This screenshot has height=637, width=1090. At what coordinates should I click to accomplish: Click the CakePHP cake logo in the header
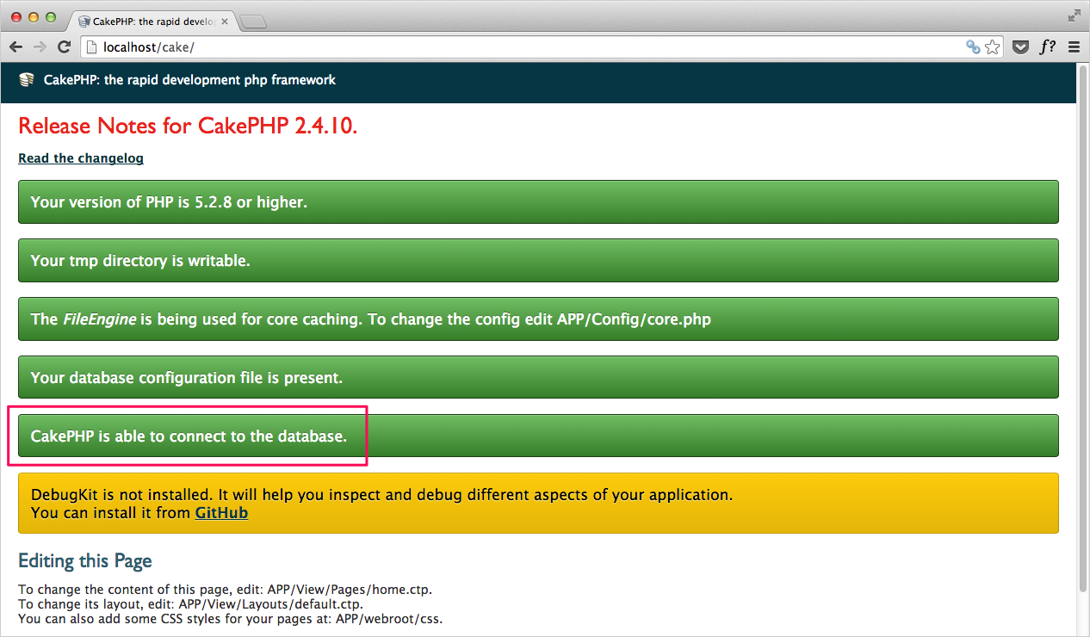click(x=27, y=80)
